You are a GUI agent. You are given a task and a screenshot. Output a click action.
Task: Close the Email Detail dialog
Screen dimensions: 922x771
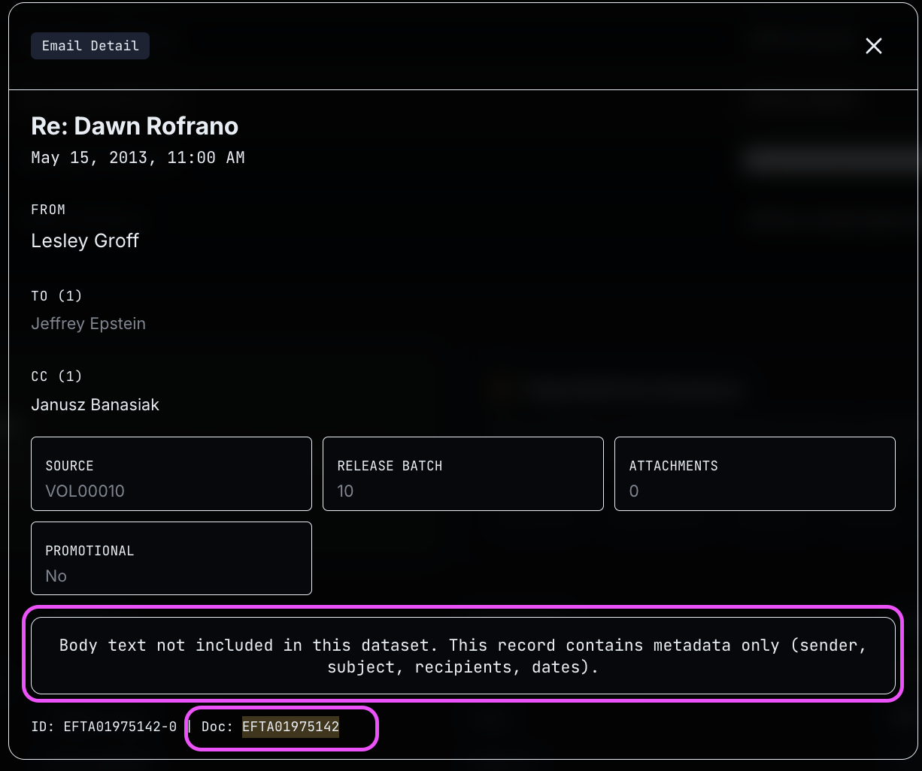click(873, 46)
